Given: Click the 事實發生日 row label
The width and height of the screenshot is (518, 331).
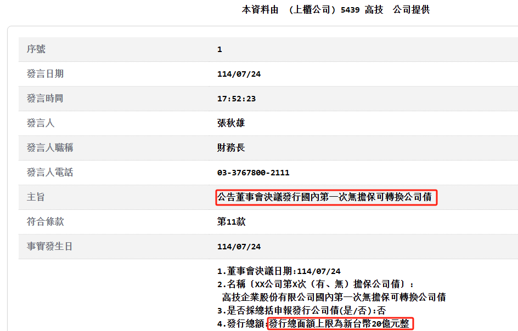Looking at the screenshot, I should tap(50, 247).
